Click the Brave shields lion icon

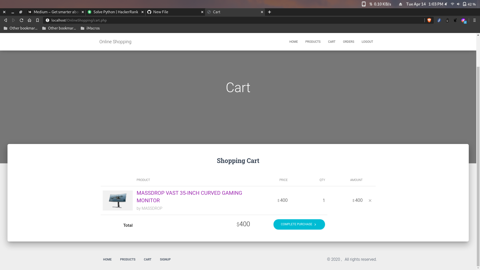pos(429,20)
